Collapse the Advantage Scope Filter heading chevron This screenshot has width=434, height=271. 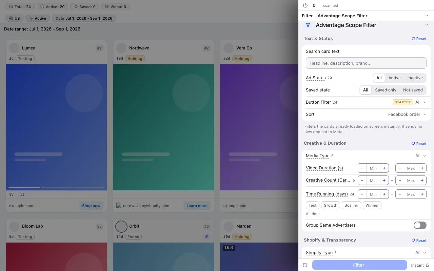[427, 25]
